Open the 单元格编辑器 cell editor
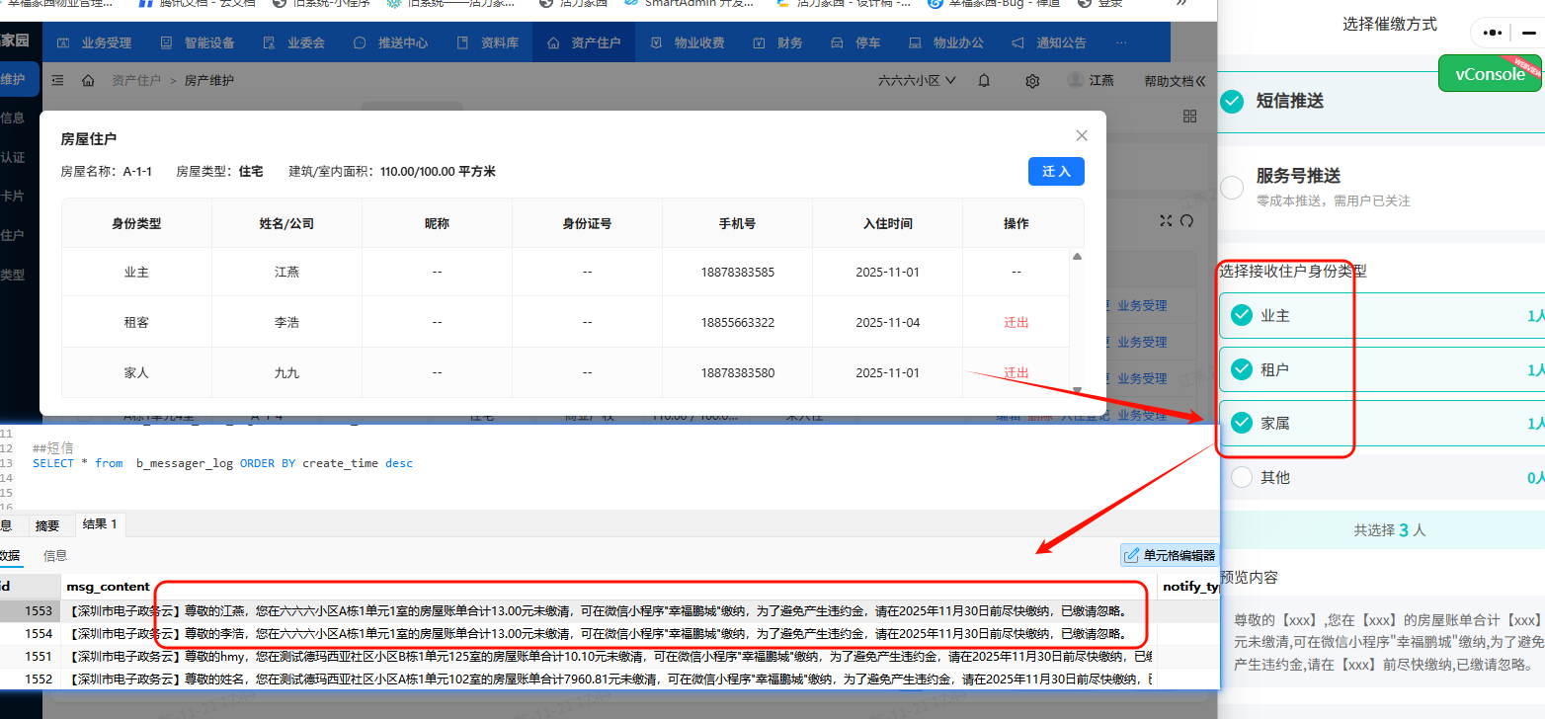 coord(1170,555)
